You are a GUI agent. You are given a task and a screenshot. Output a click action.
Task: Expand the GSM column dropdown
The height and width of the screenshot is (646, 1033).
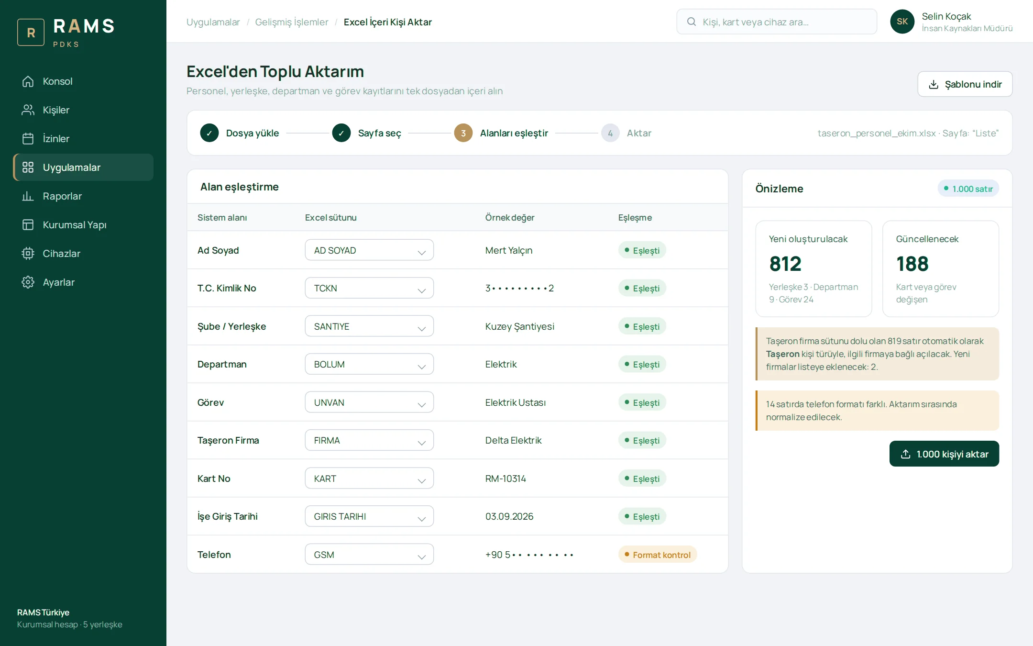[x=369, y=555]
